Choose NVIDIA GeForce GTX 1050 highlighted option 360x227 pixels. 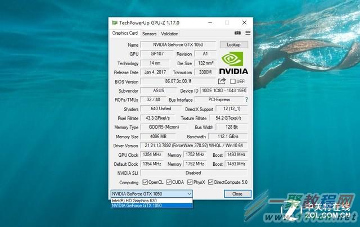coord(151,206)
